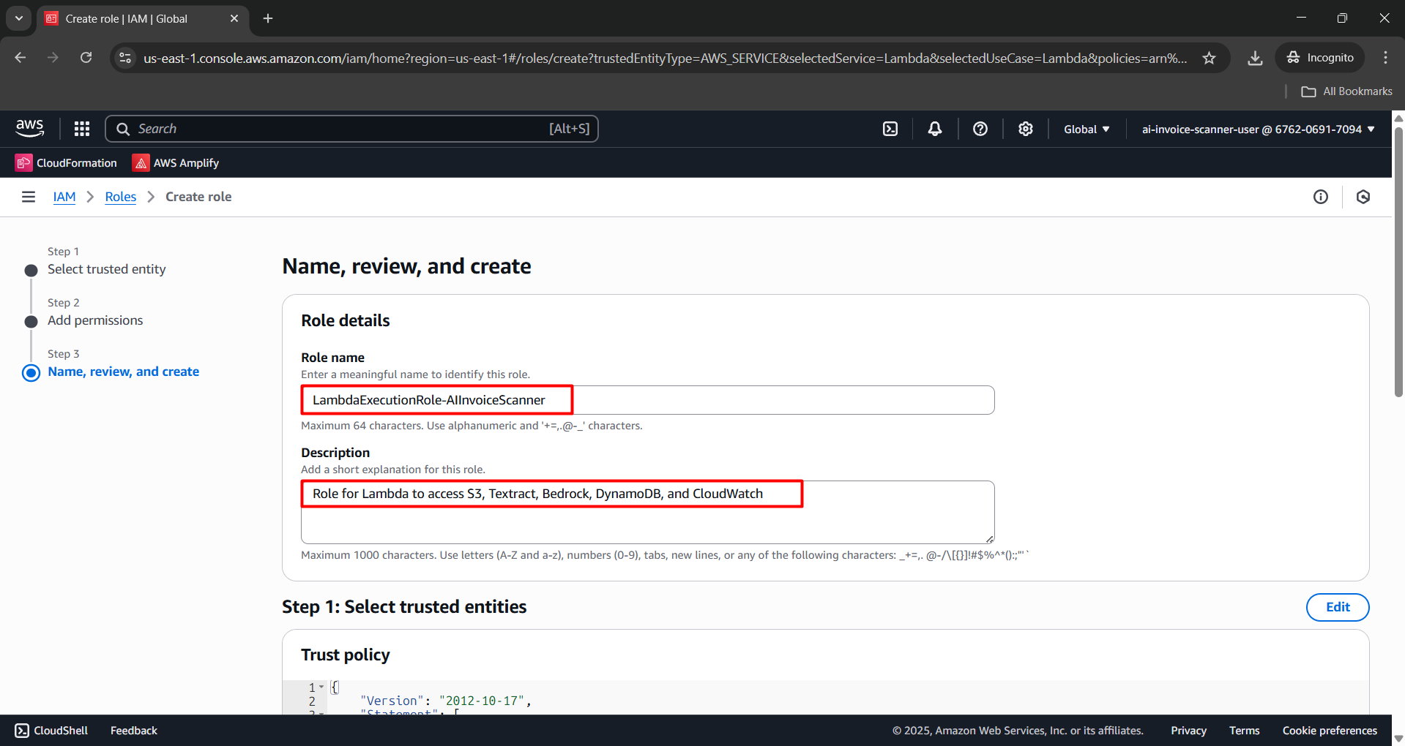Image resolution: width=1405 pixels, height=746 pixels.
Task: Open the CloudFormation shortcut
Action: click(67, 163)
